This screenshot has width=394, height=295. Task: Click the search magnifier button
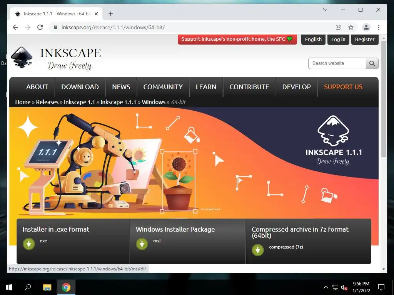372,63
